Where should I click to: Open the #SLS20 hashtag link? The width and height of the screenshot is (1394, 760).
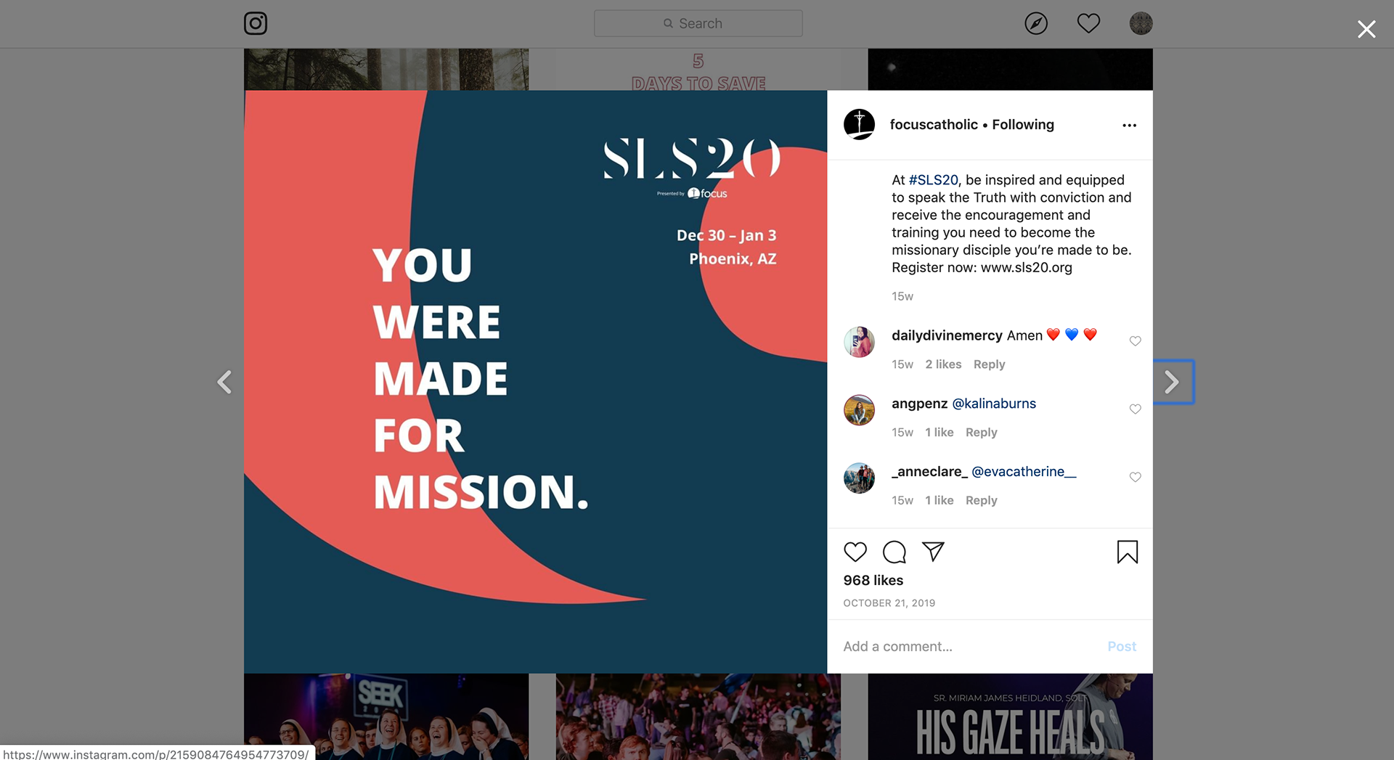point(934,180)
